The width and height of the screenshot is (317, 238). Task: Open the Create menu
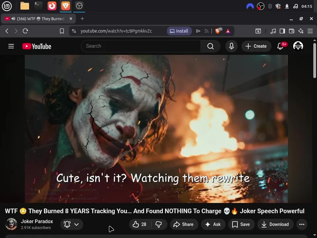(x=256, y=46)
